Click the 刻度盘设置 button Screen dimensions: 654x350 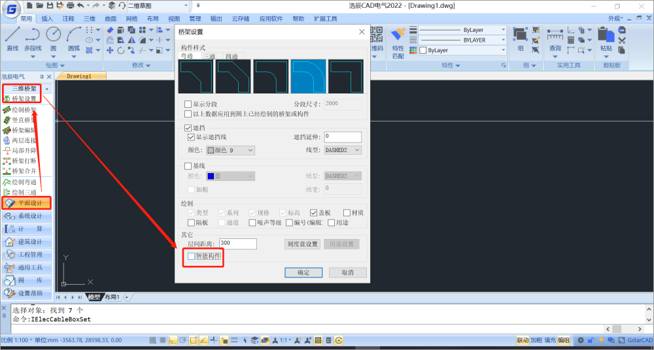tap(302, 244)
